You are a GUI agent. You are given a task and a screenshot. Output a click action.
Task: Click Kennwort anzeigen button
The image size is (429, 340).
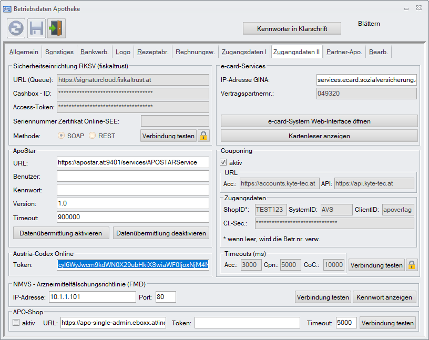coord(384,297)
